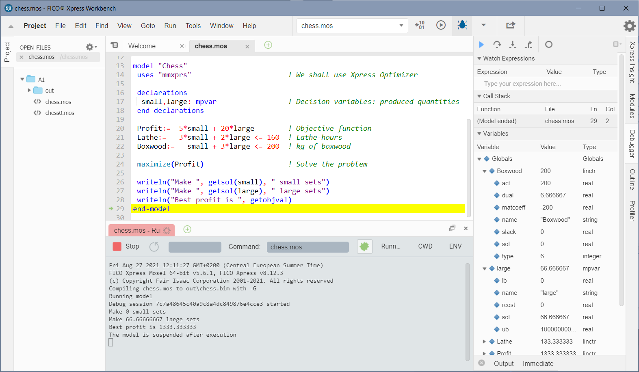Open the Tools menu
This screenshot has height=372, width=639.
(193, 26)
